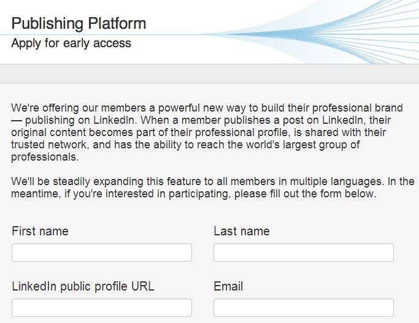Click the "Publishing Platform" heading
Image resolution: width=419 pixels, height=323 pixels.
click(79, 23)
